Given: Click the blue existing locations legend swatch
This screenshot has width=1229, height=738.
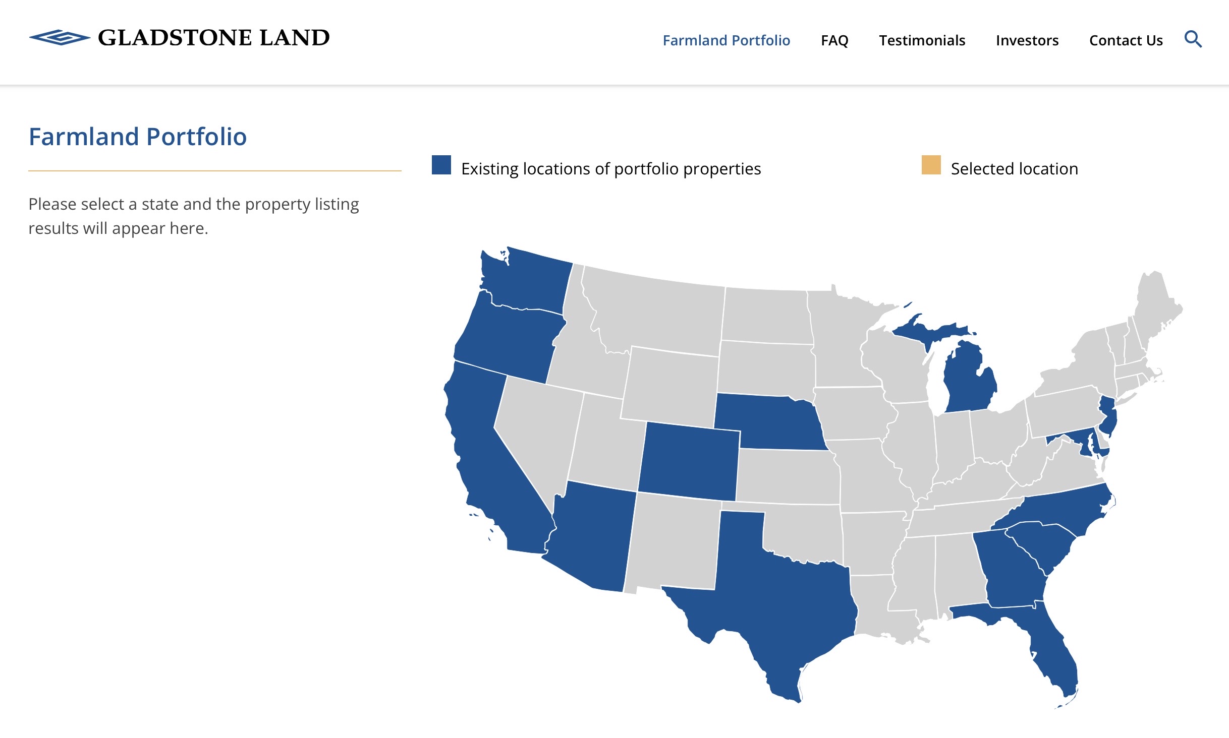Looking at the screenshot, I should (441, 165).
